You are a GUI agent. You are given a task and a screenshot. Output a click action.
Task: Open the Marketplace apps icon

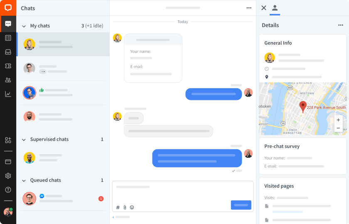click(8, 140)
